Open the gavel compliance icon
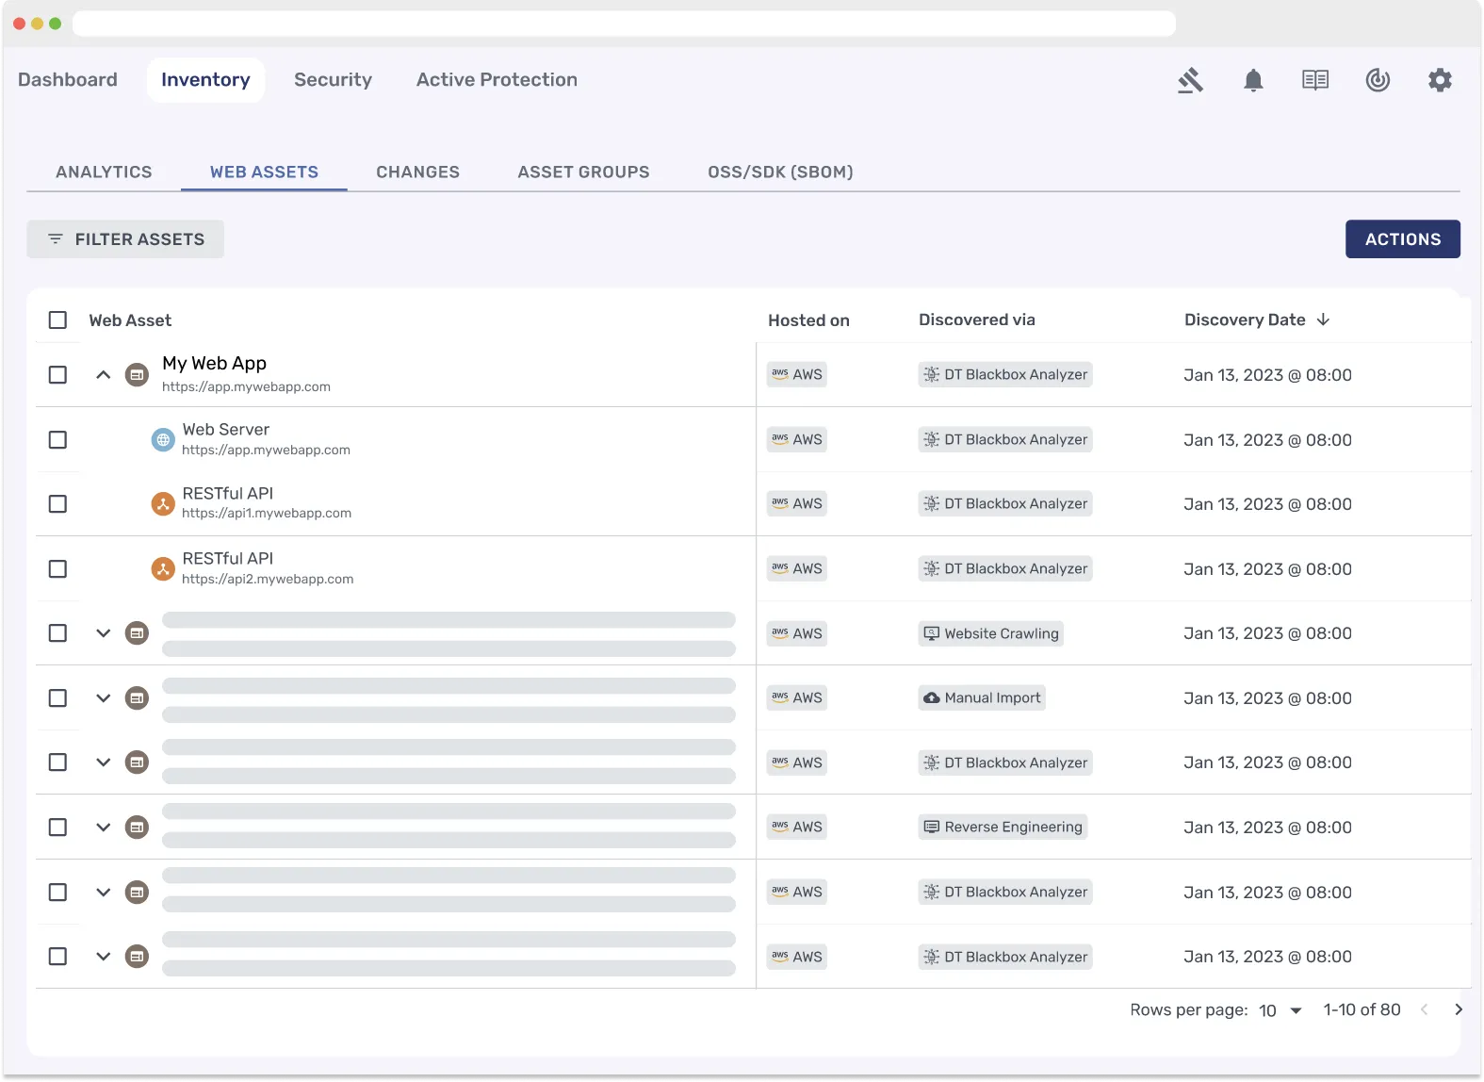Image resolution: width=1484 pixels, height=1082 pixels. tap(1191, 80)
